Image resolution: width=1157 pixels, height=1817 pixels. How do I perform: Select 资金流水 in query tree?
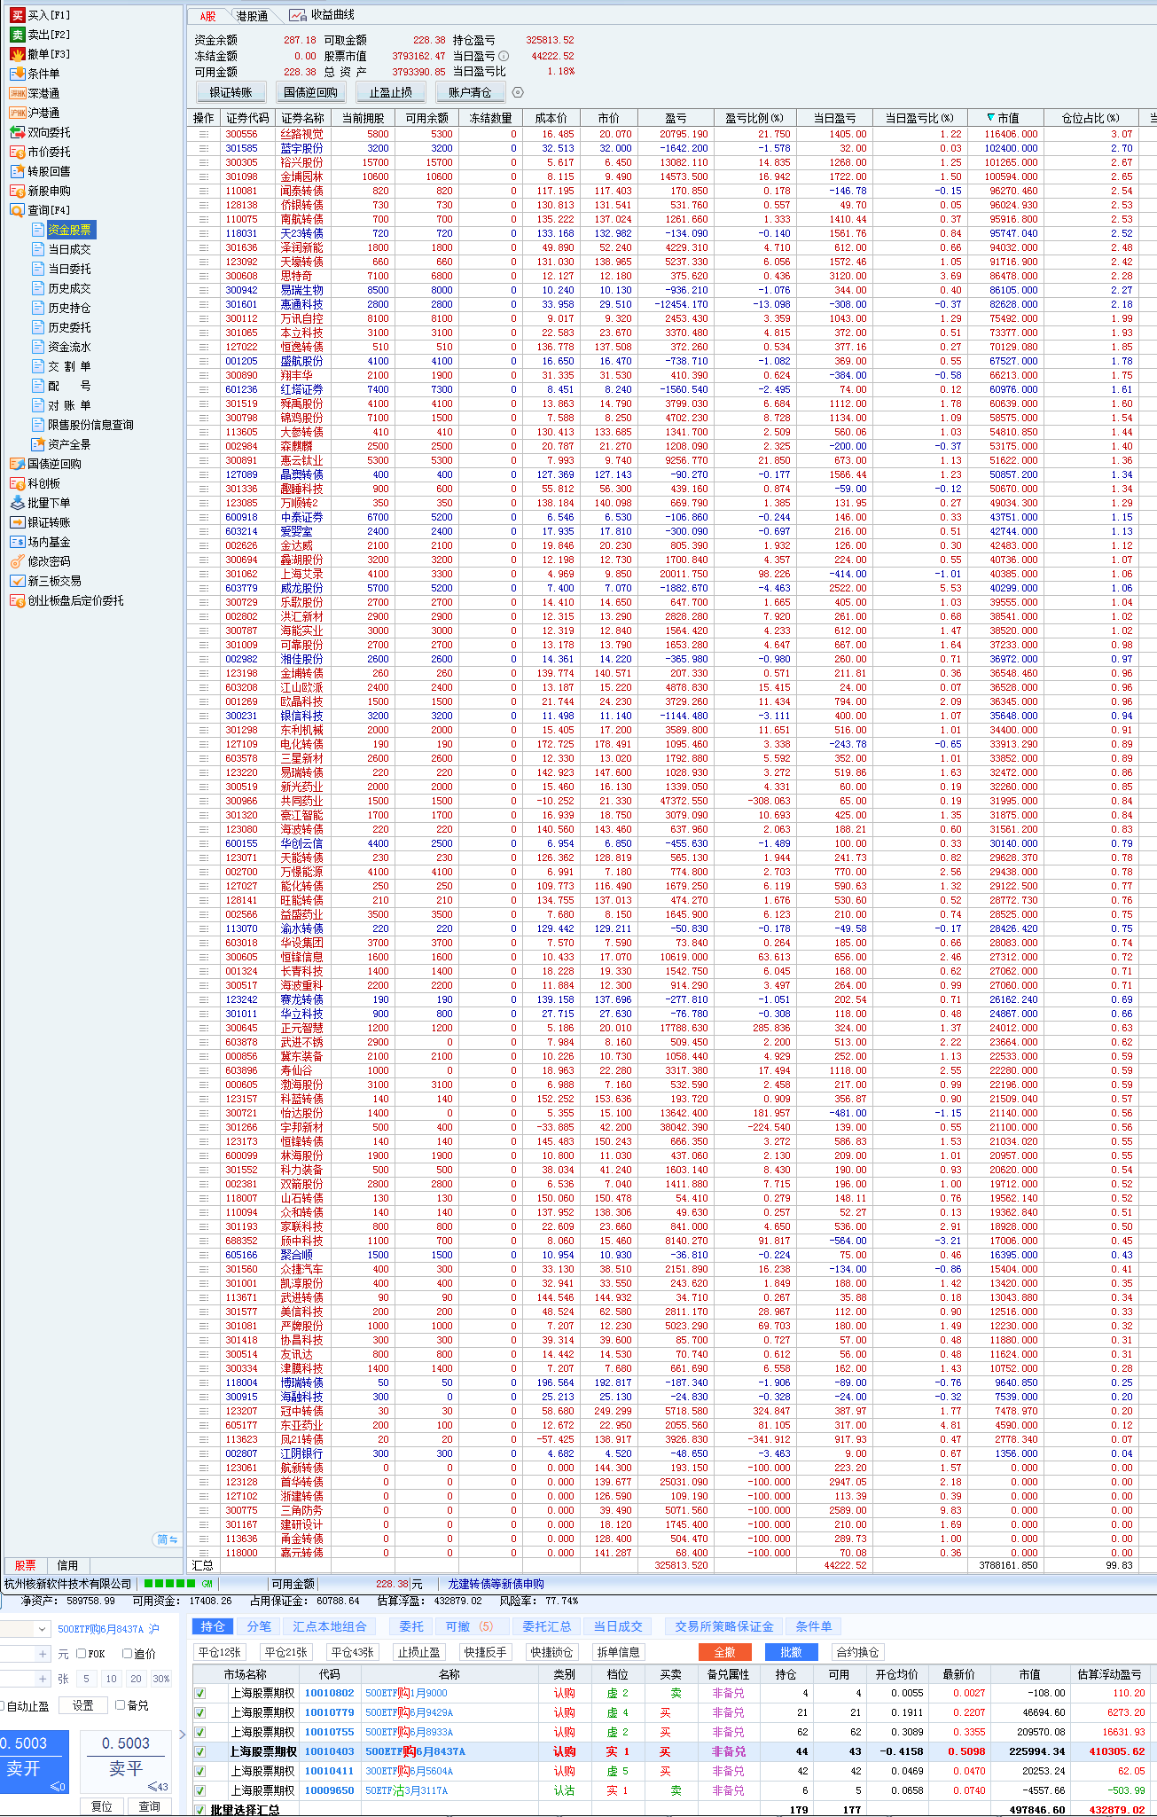[69, 347]
